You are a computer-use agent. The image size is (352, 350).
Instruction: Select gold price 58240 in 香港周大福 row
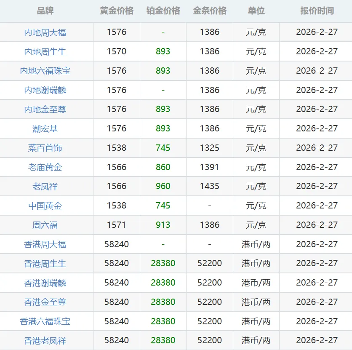[x=117, y=244]
